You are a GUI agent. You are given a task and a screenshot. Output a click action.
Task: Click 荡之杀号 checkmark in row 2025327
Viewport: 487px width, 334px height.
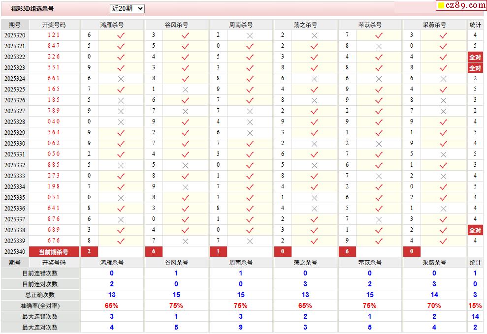314,111
